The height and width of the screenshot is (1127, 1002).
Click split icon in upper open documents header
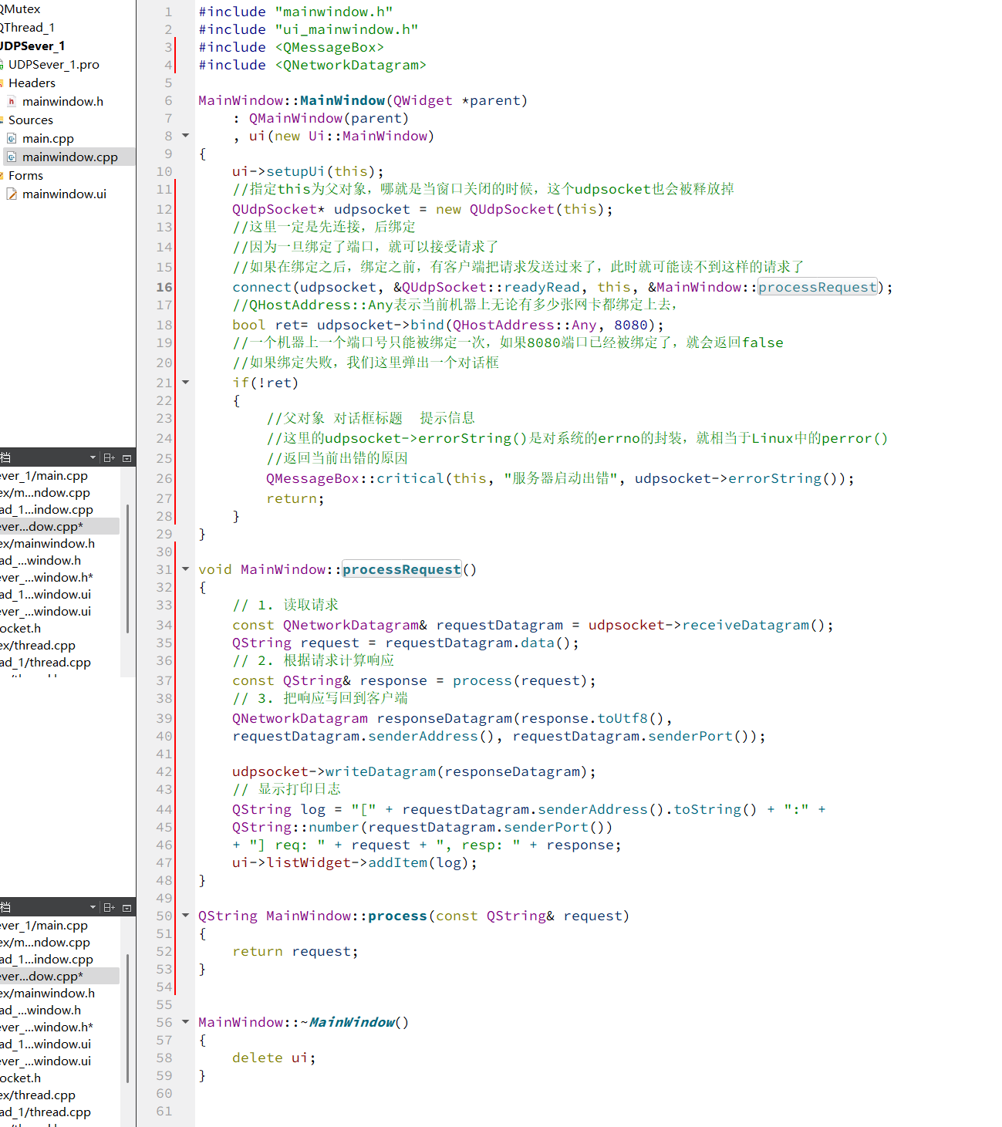click(x=109, y=457)
